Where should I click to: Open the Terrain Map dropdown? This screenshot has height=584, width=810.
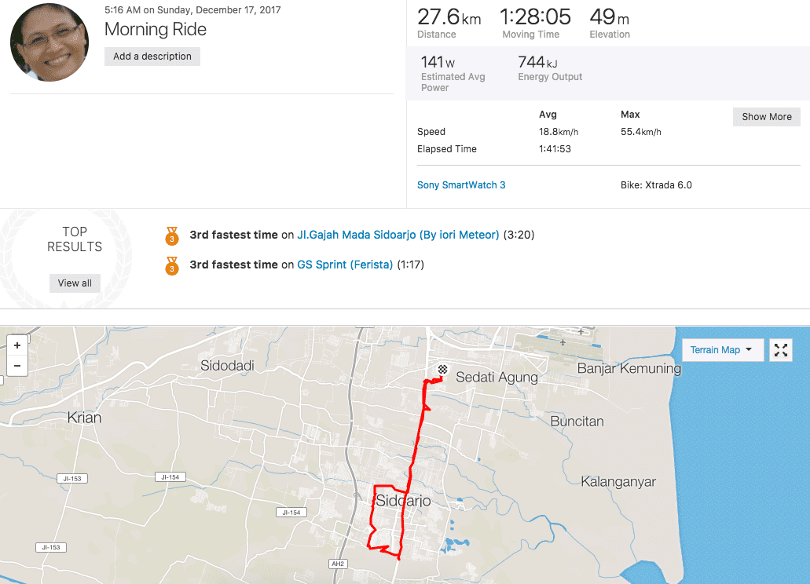pyautogui.click(x=722, y=350)
